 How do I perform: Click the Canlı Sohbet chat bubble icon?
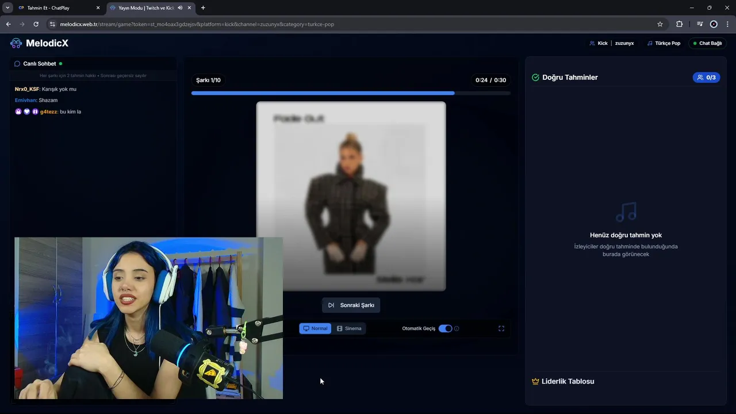click(17, 64)
